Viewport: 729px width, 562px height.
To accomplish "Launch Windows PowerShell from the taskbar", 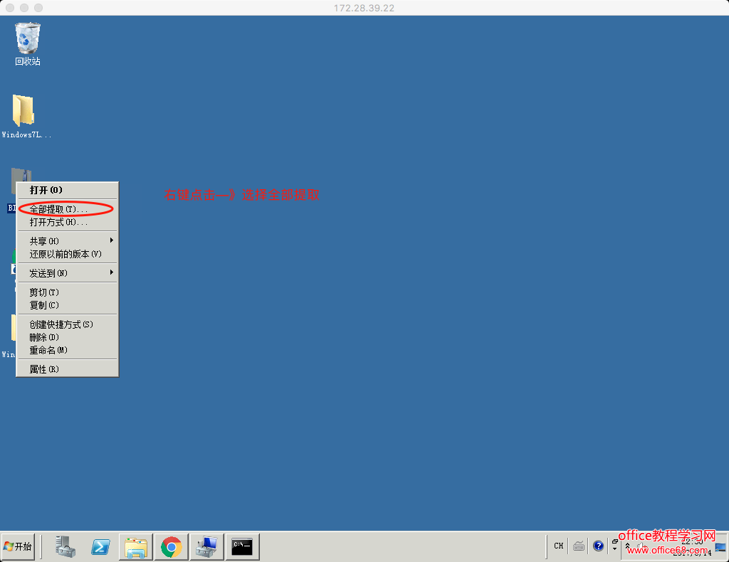I will click(x=100, y=546).
